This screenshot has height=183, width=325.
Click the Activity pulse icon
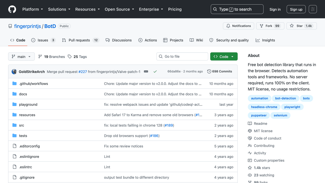(x=250, y=153)
